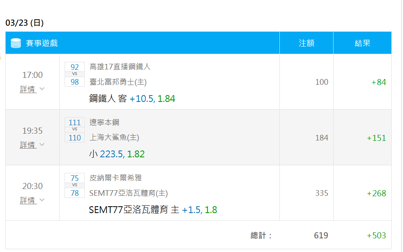Click score 110 in the second match
Screen dimensions: 403x252
(75, 138)
